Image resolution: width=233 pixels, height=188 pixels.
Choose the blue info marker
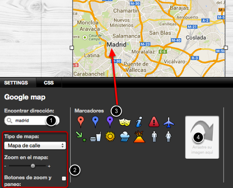click(x=139, y=122)
